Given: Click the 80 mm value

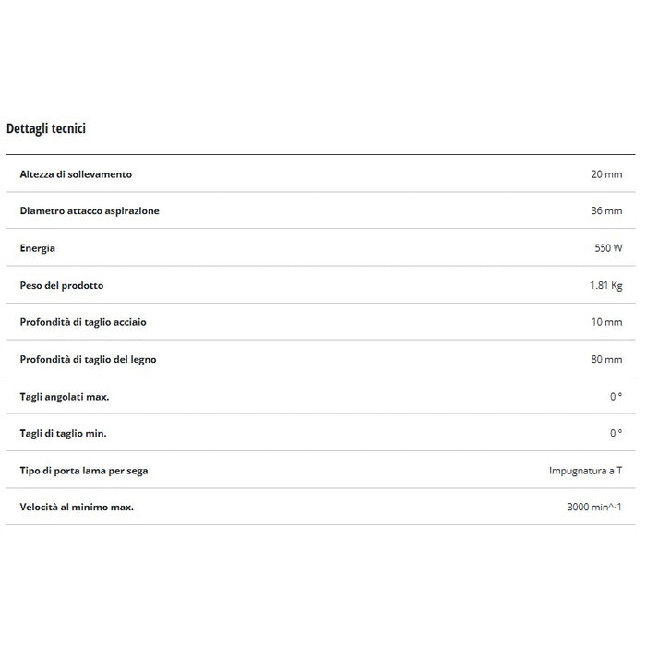Looking at the screenshot, I should point(606,359).
